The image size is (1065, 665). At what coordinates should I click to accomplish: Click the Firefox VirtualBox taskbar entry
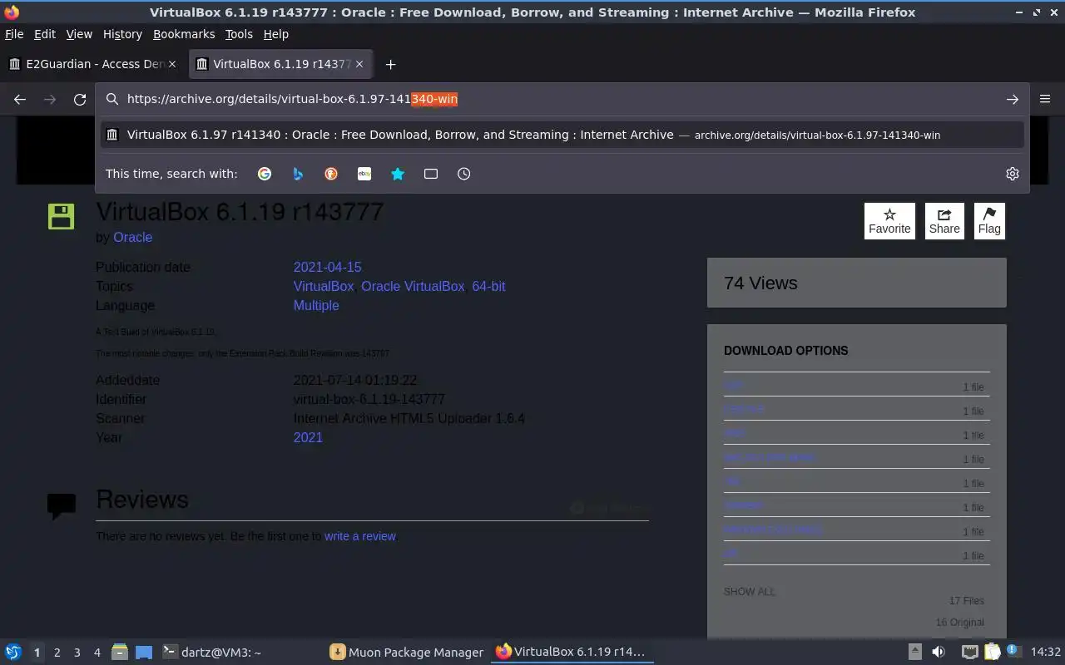pyautogui.click(x=572, y=652)
